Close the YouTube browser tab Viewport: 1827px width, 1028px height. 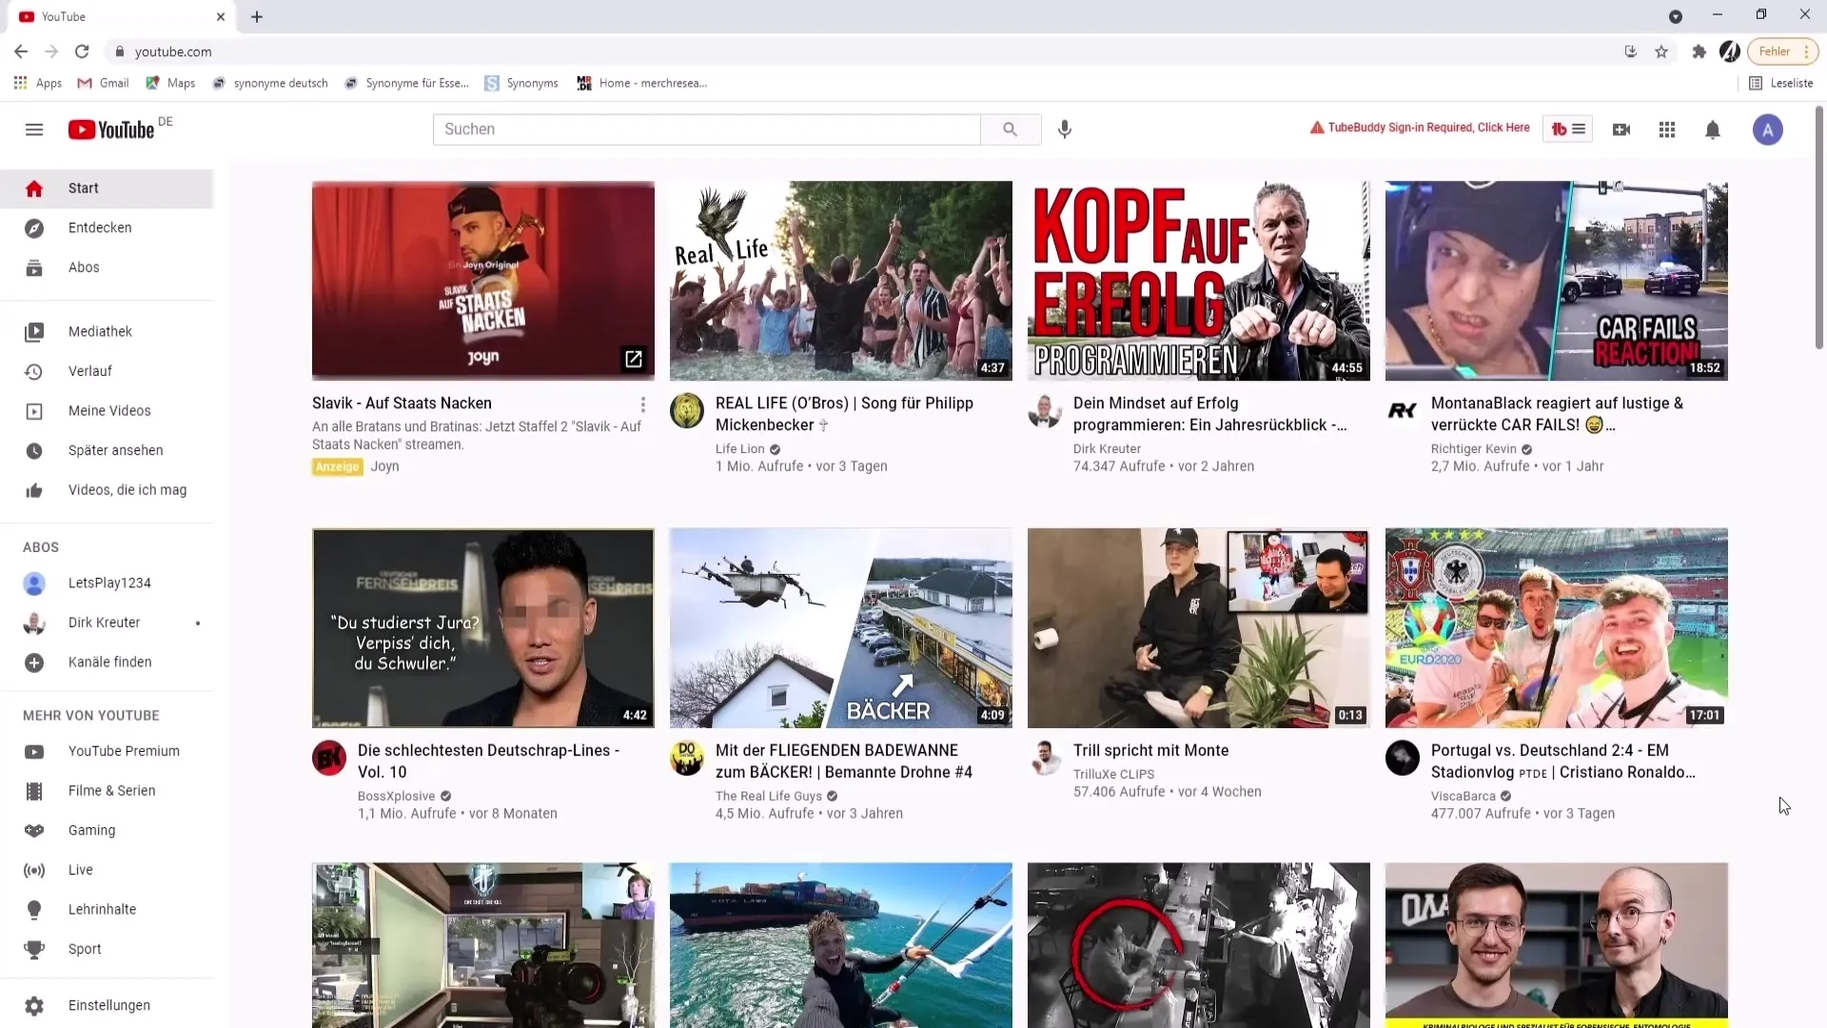click(221, 16)
